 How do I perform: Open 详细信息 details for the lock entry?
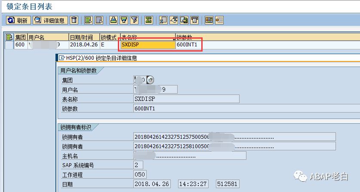[x=50, y=20]
